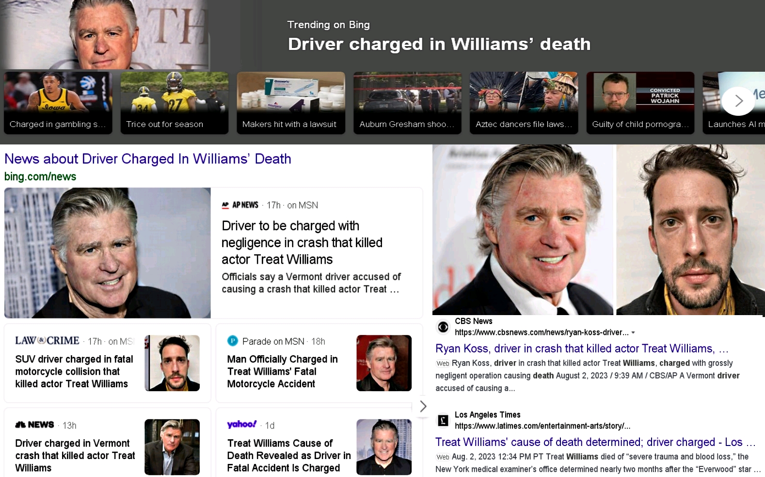Click the Yahoo source logo
Viewport: 765px width, 477px height.
(242, 424)
